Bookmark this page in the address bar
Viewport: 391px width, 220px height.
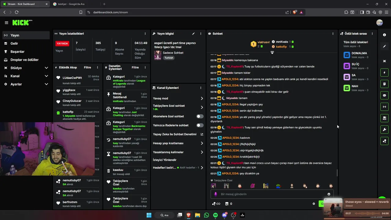pyautogui.click(x=81, y=12)
